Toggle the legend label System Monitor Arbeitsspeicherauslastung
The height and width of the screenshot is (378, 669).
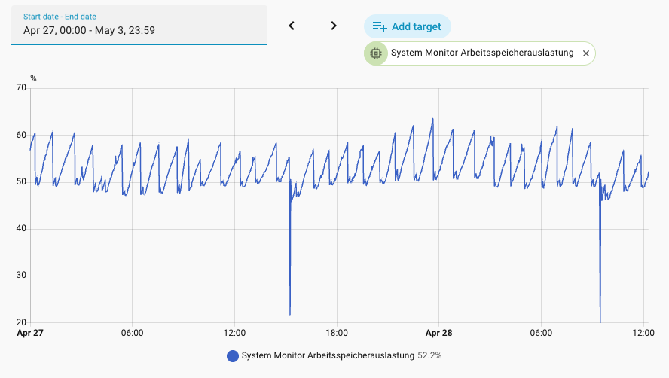(328, 355)
